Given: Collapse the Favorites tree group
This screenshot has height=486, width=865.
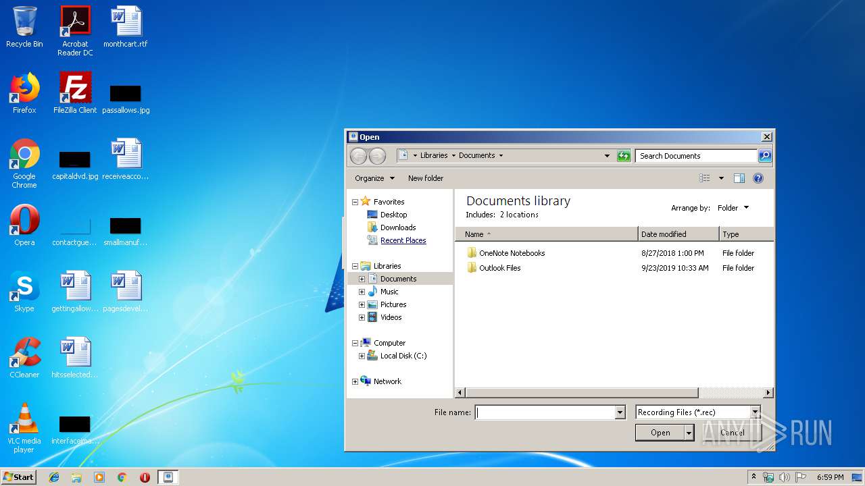Looking at the screenshot, I should 355,202.
